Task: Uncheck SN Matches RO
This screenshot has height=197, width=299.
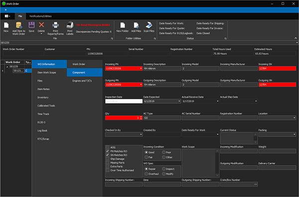Action: coord(108,155)
